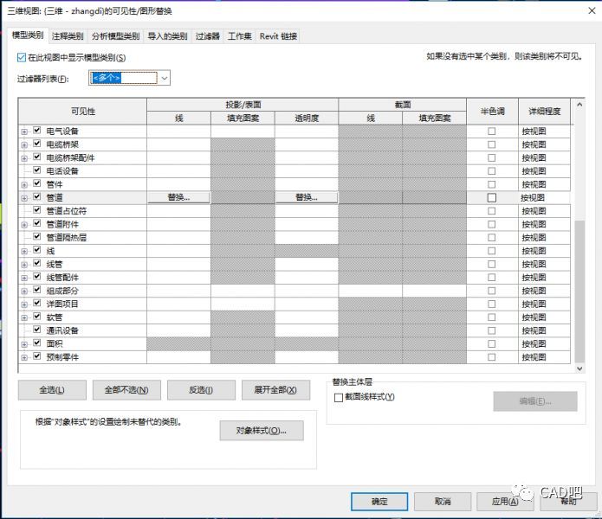The height and width of the screenshot is (519, 602).
Task: Open the 过滤器列表 dropdown
Action: pos(165,78)
